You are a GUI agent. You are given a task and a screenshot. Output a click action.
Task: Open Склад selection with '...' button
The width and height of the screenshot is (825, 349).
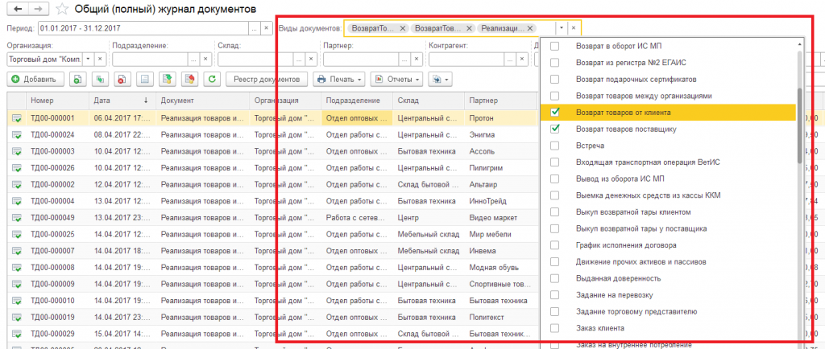(300, 59)
